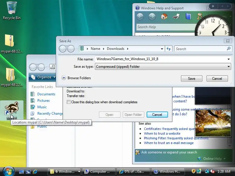Close the Save As dialog
Screen dimensions: 235x176
pyautogui.click(x=228, y=41)
